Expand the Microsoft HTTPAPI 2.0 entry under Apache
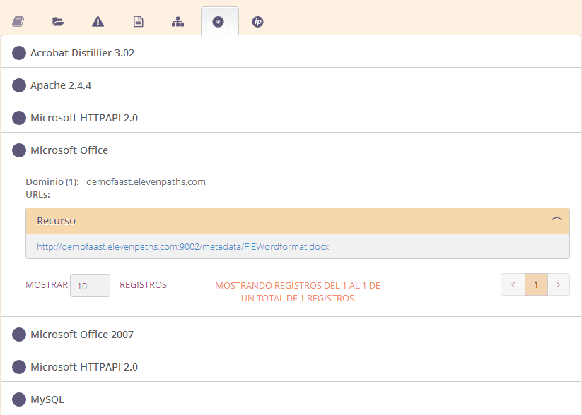The image size is (582, 415). coord(291,118)
